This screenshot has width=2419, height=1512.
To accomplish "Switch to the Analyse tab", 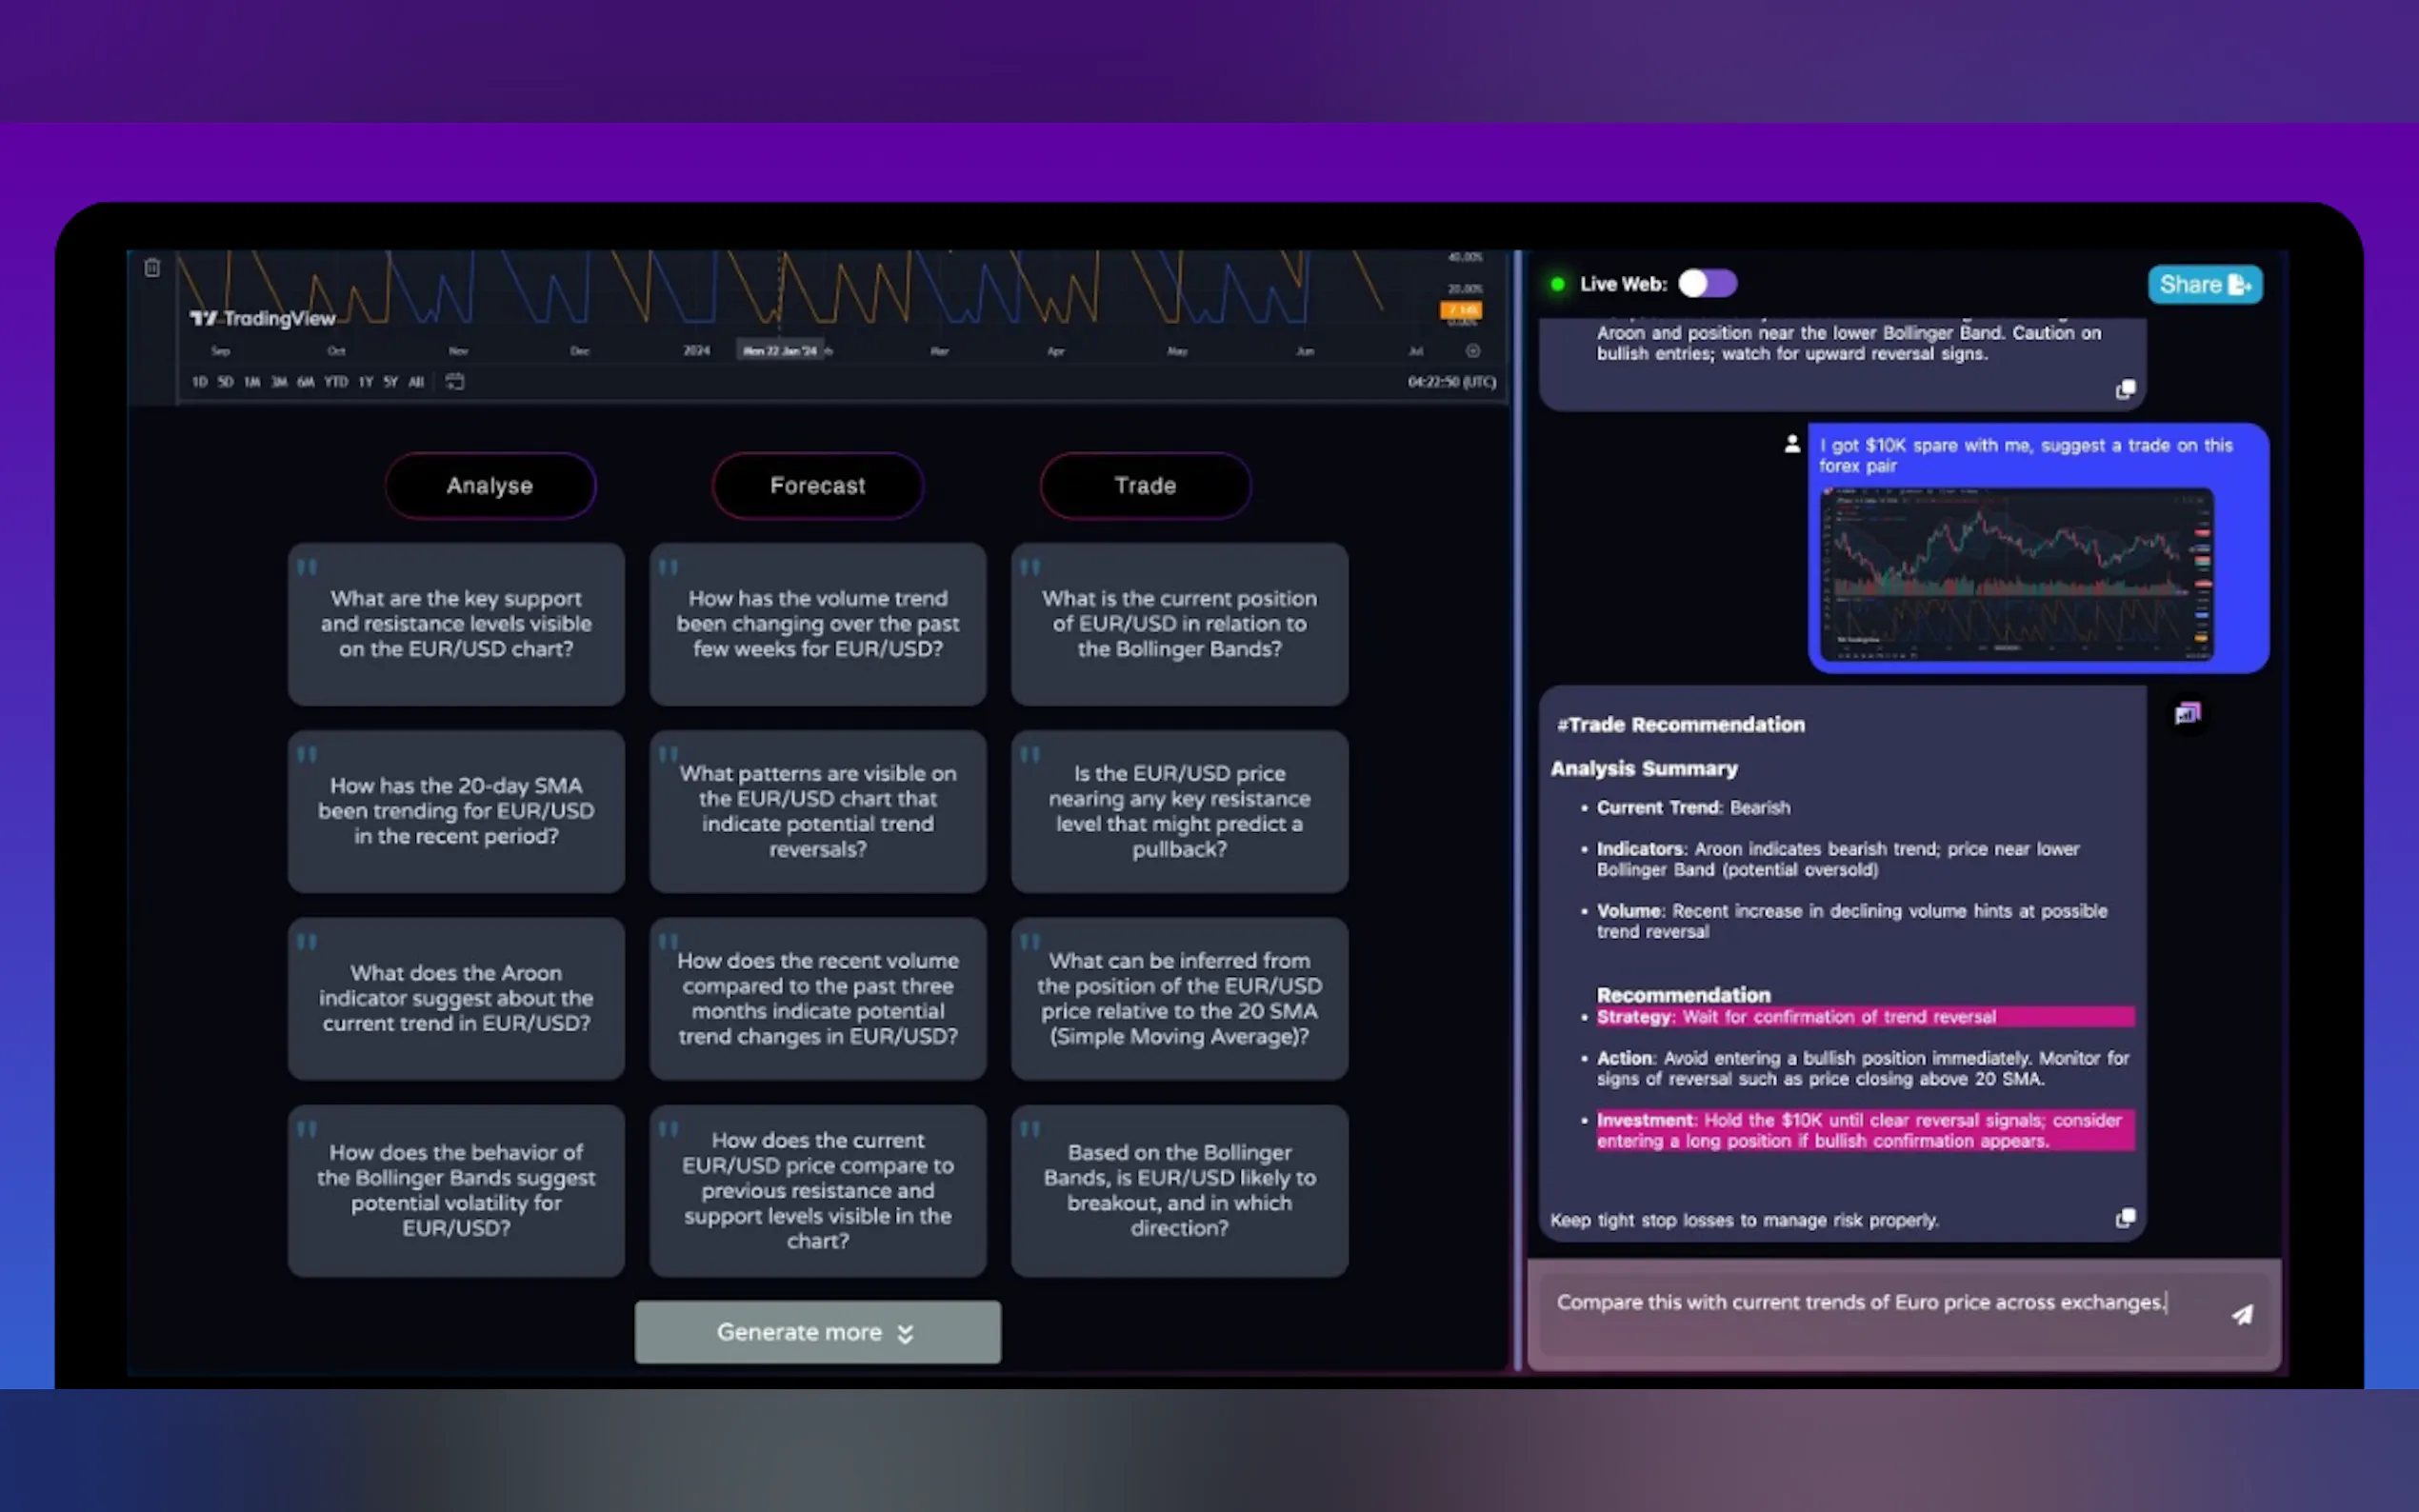I will tap(490, 486).
